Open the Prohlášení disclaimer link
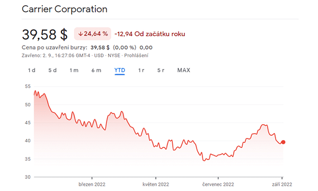The image size is (318, 191). click(136, 55)
